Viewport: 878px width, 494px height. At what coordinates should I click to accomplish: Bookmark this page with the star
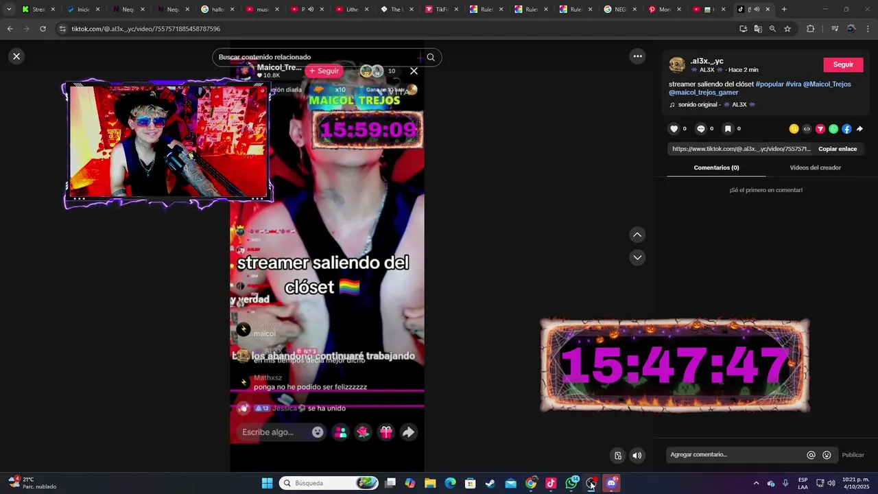tap(787, 29)
